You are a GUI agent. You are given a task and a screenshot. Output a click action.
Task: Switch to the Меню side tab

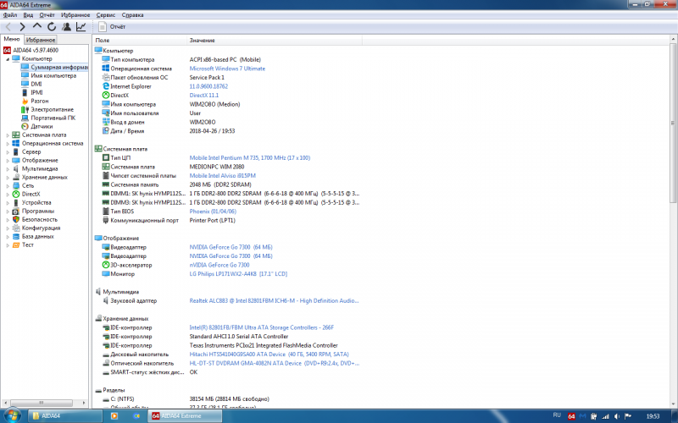[x=12, y=39]
